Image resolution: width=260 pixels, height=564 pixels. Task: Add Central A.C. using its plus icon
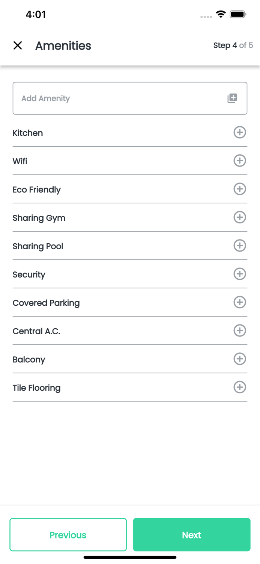click(240, 331)
